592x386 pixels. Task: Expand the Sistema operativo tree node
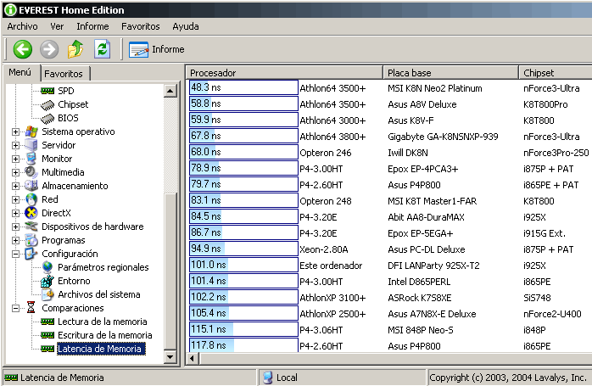(x=15, y=131)
